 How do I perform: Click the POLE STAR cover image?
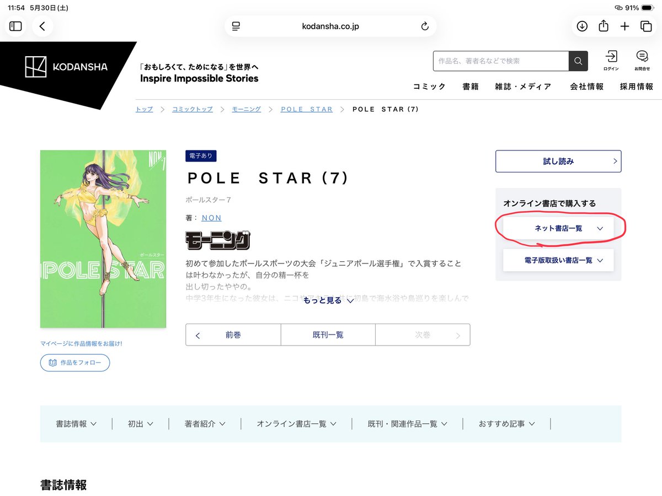(103, 239)
